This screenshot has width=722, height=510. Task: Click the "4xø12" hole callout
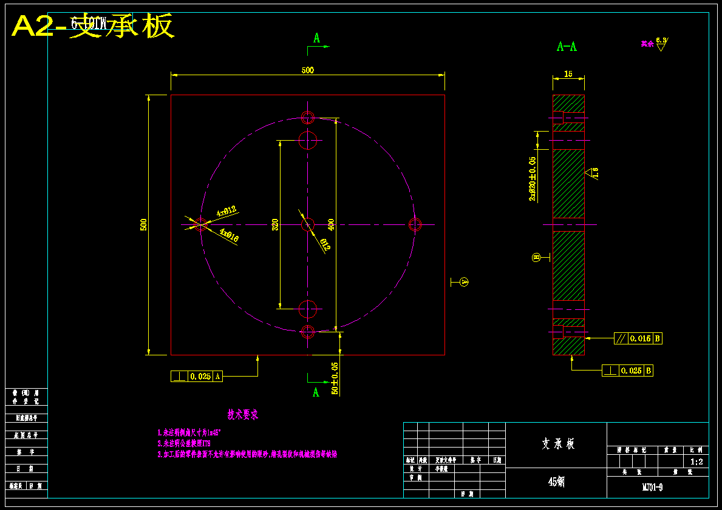point(226,211)
